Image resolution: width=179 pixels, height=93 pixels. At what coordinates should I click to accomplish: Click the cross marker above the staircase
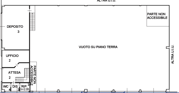pos(30,11)
